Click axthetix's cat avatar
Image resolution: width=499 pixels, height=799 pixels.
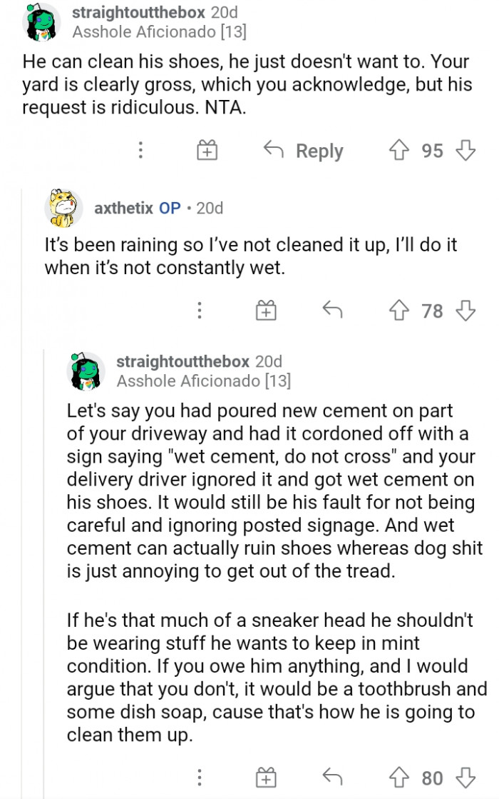pos(63,208)
